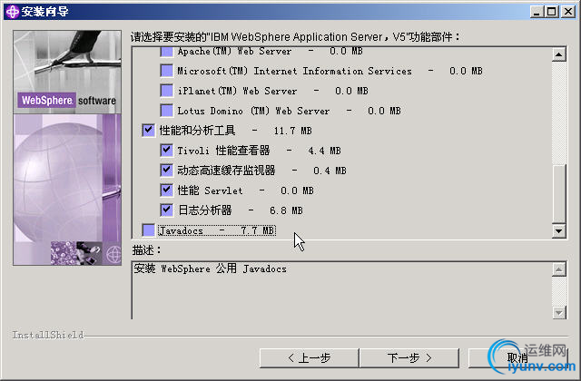The width and height of the screenshot is (581, 381).
Task: Maximize the 安装向导 window
Action: tap(551, 12)
